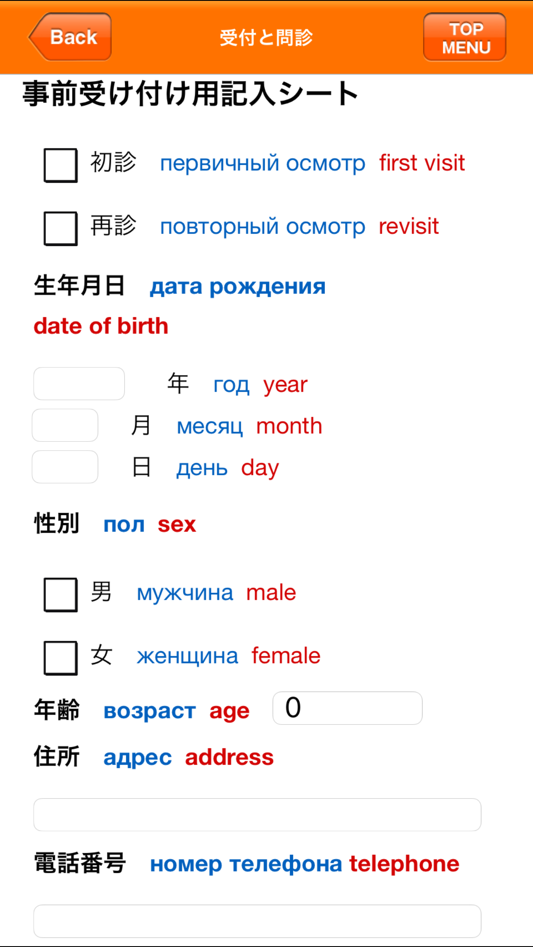Tap the 受付と問診 title bar
Screen dimensions: 533x947
pyautogui.click(x=266, y=37)
